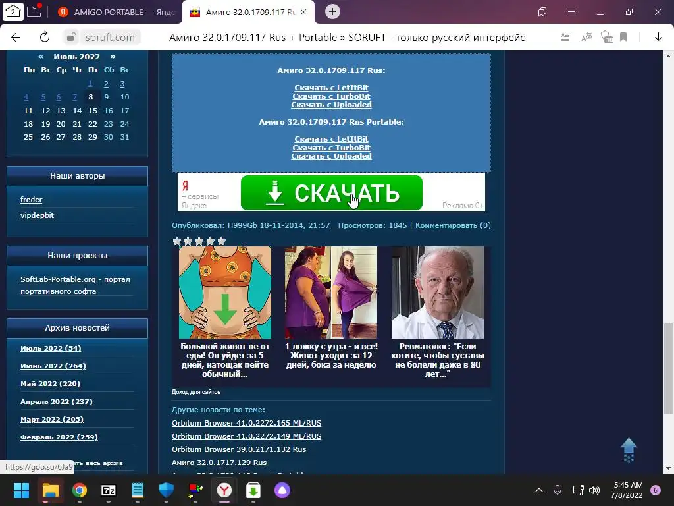Viewport: 674px width, 506px height.
Task: Open archive Май 2022 (220)
Action: tap(50, 384)
